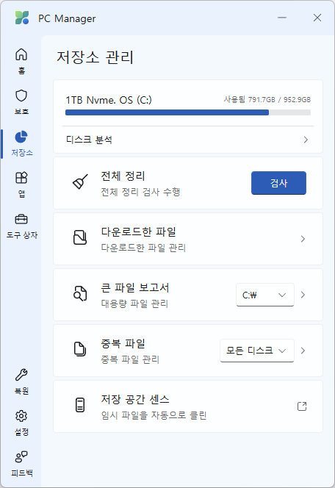Open the 앱 apps icon in sidebar
The image size is (335, 488).
click(x=21, y=178)
